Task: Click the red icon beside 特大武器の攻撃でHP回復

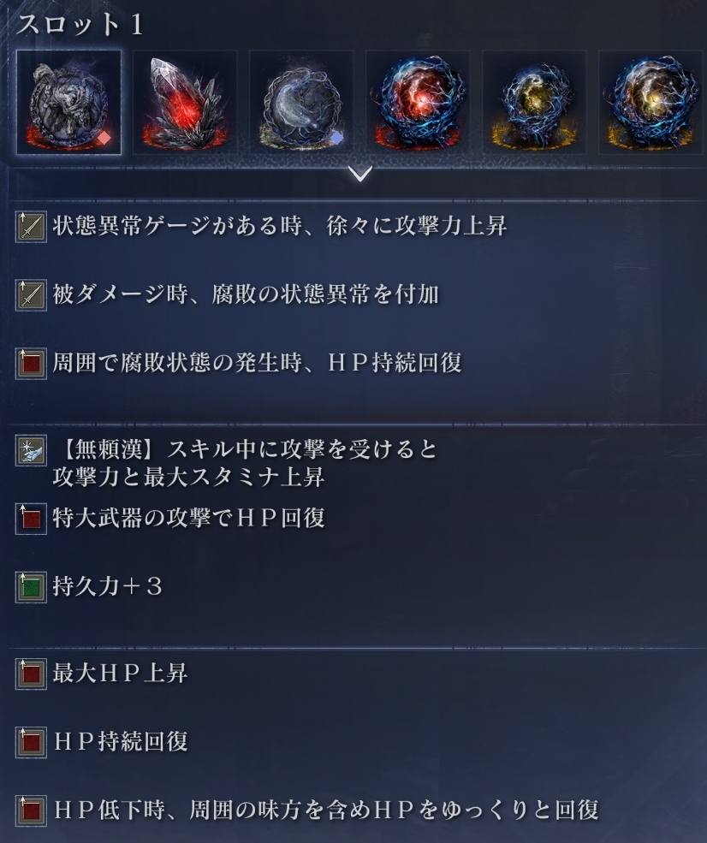Action: point(31,519)
